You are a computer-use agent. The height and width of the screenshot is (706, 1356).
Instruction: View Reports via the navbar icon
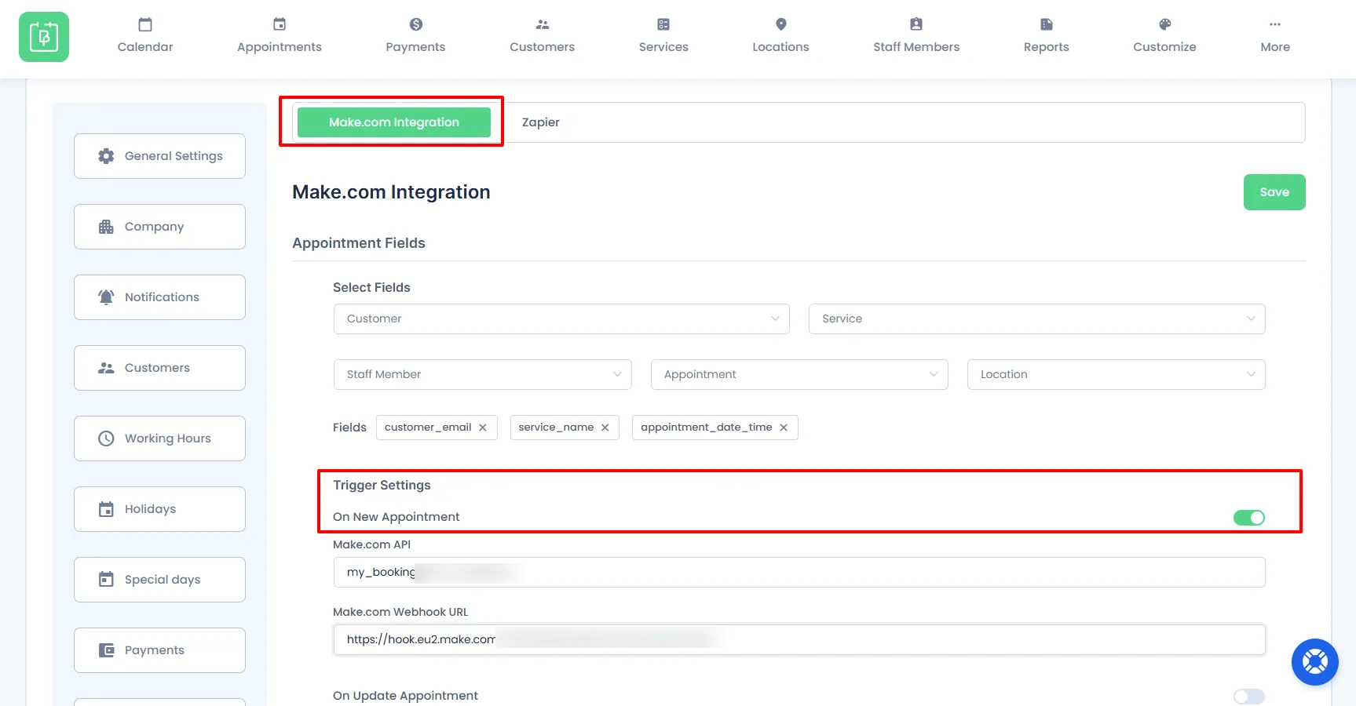click(1045, 24)
